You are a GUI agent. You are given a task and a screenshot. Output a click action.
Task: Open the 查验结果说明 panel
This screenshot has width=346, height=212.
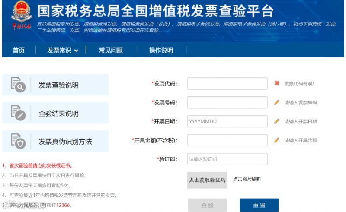[55, 113]
